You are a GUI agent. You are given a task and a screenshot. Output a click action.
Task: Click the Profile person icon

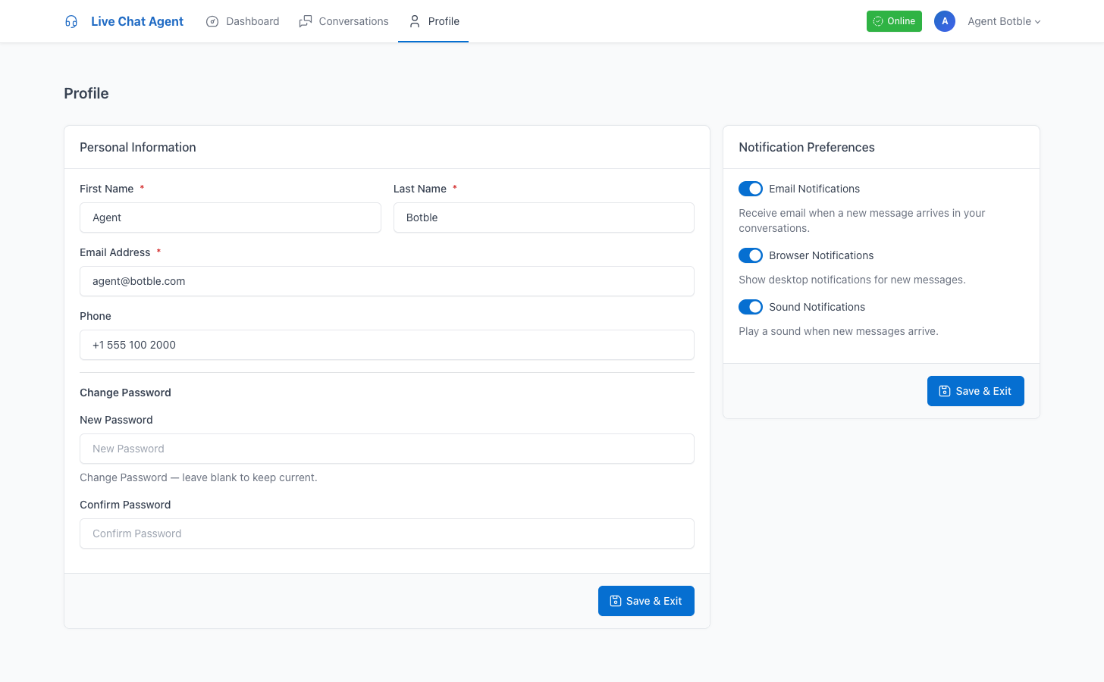415,21
